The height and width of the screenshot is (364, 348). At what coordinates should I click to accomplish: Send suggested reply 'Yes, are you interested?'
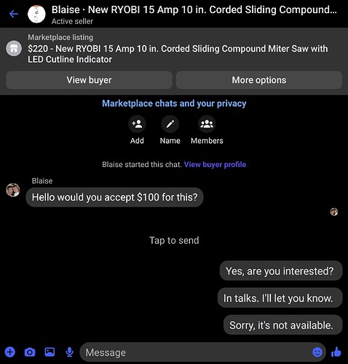click(x=281, y=271)
